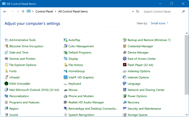Screen dimensions: 189x117
Task: Click the Color Management icon
Action: pyautogui.click(x=65, y=46)
